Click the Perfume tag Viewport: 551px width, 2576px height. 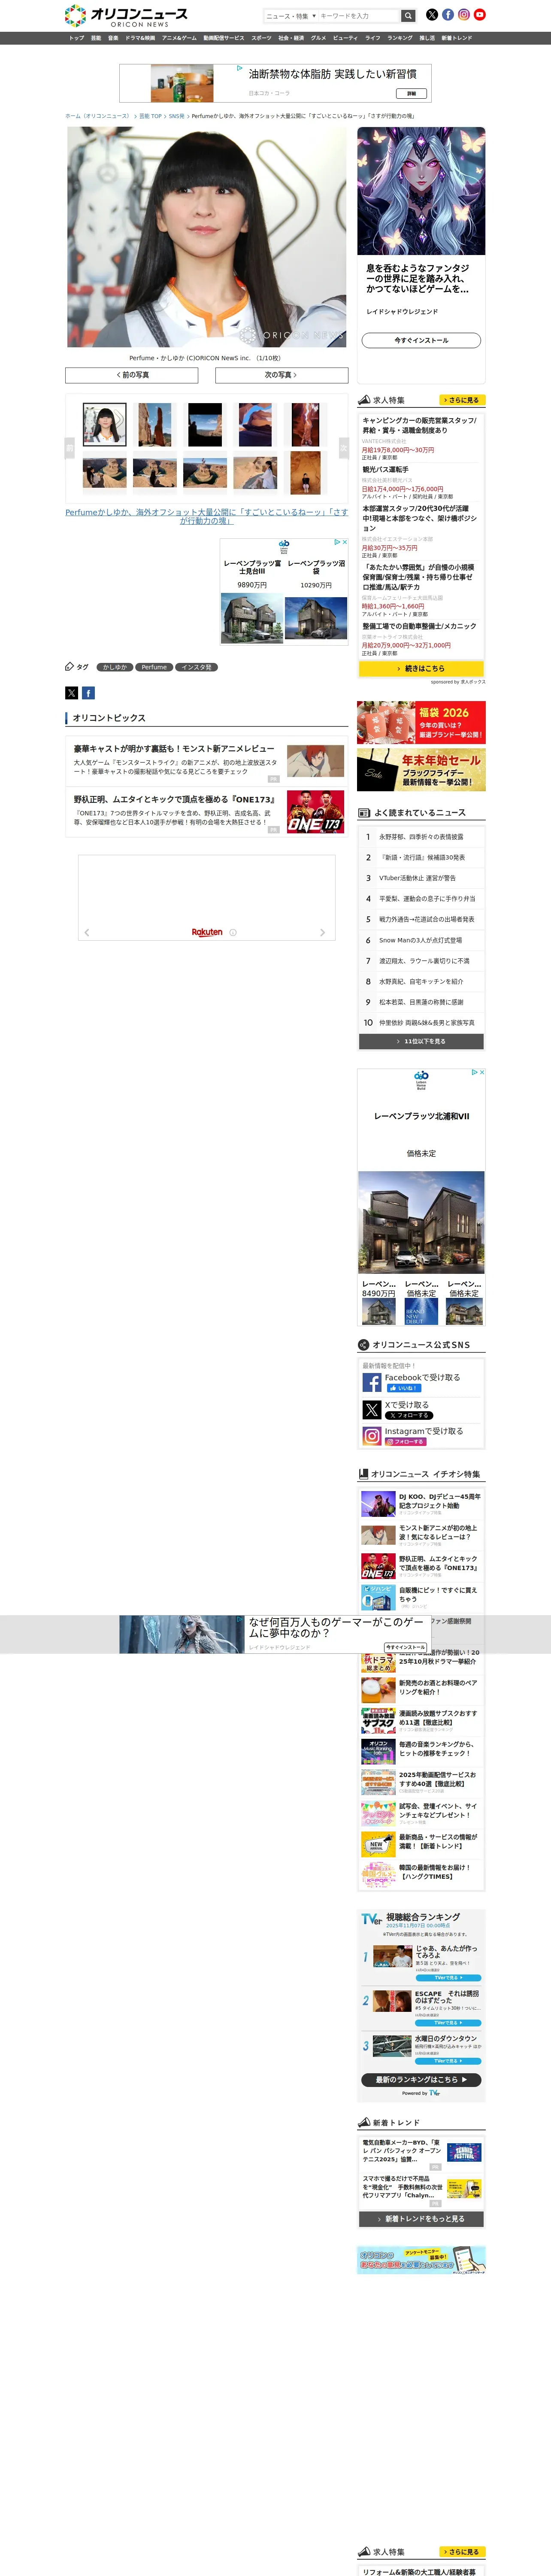(154, 667)
